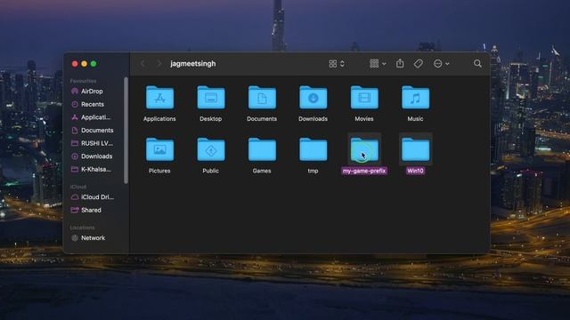
Task: Select the Pictures folder icon
Action: [159, 149]
